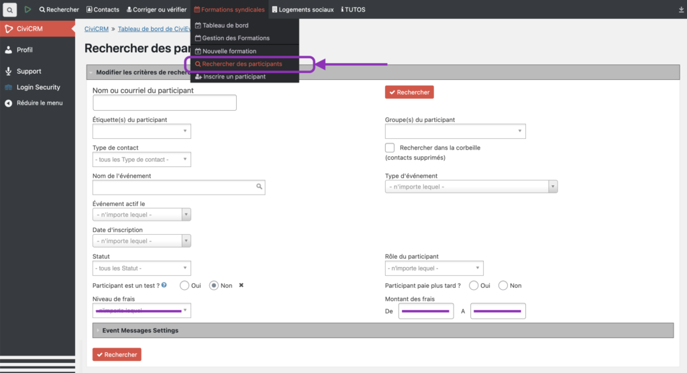
Task: Open the Type d'événement dropdown
Action: [471, 186]
